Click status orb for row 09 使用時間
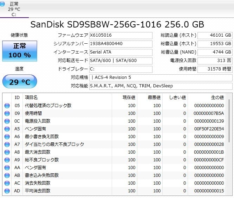Image resolution: width=234 pixels, height=198 pixels. pyautogui.click(x=7, y=113)
